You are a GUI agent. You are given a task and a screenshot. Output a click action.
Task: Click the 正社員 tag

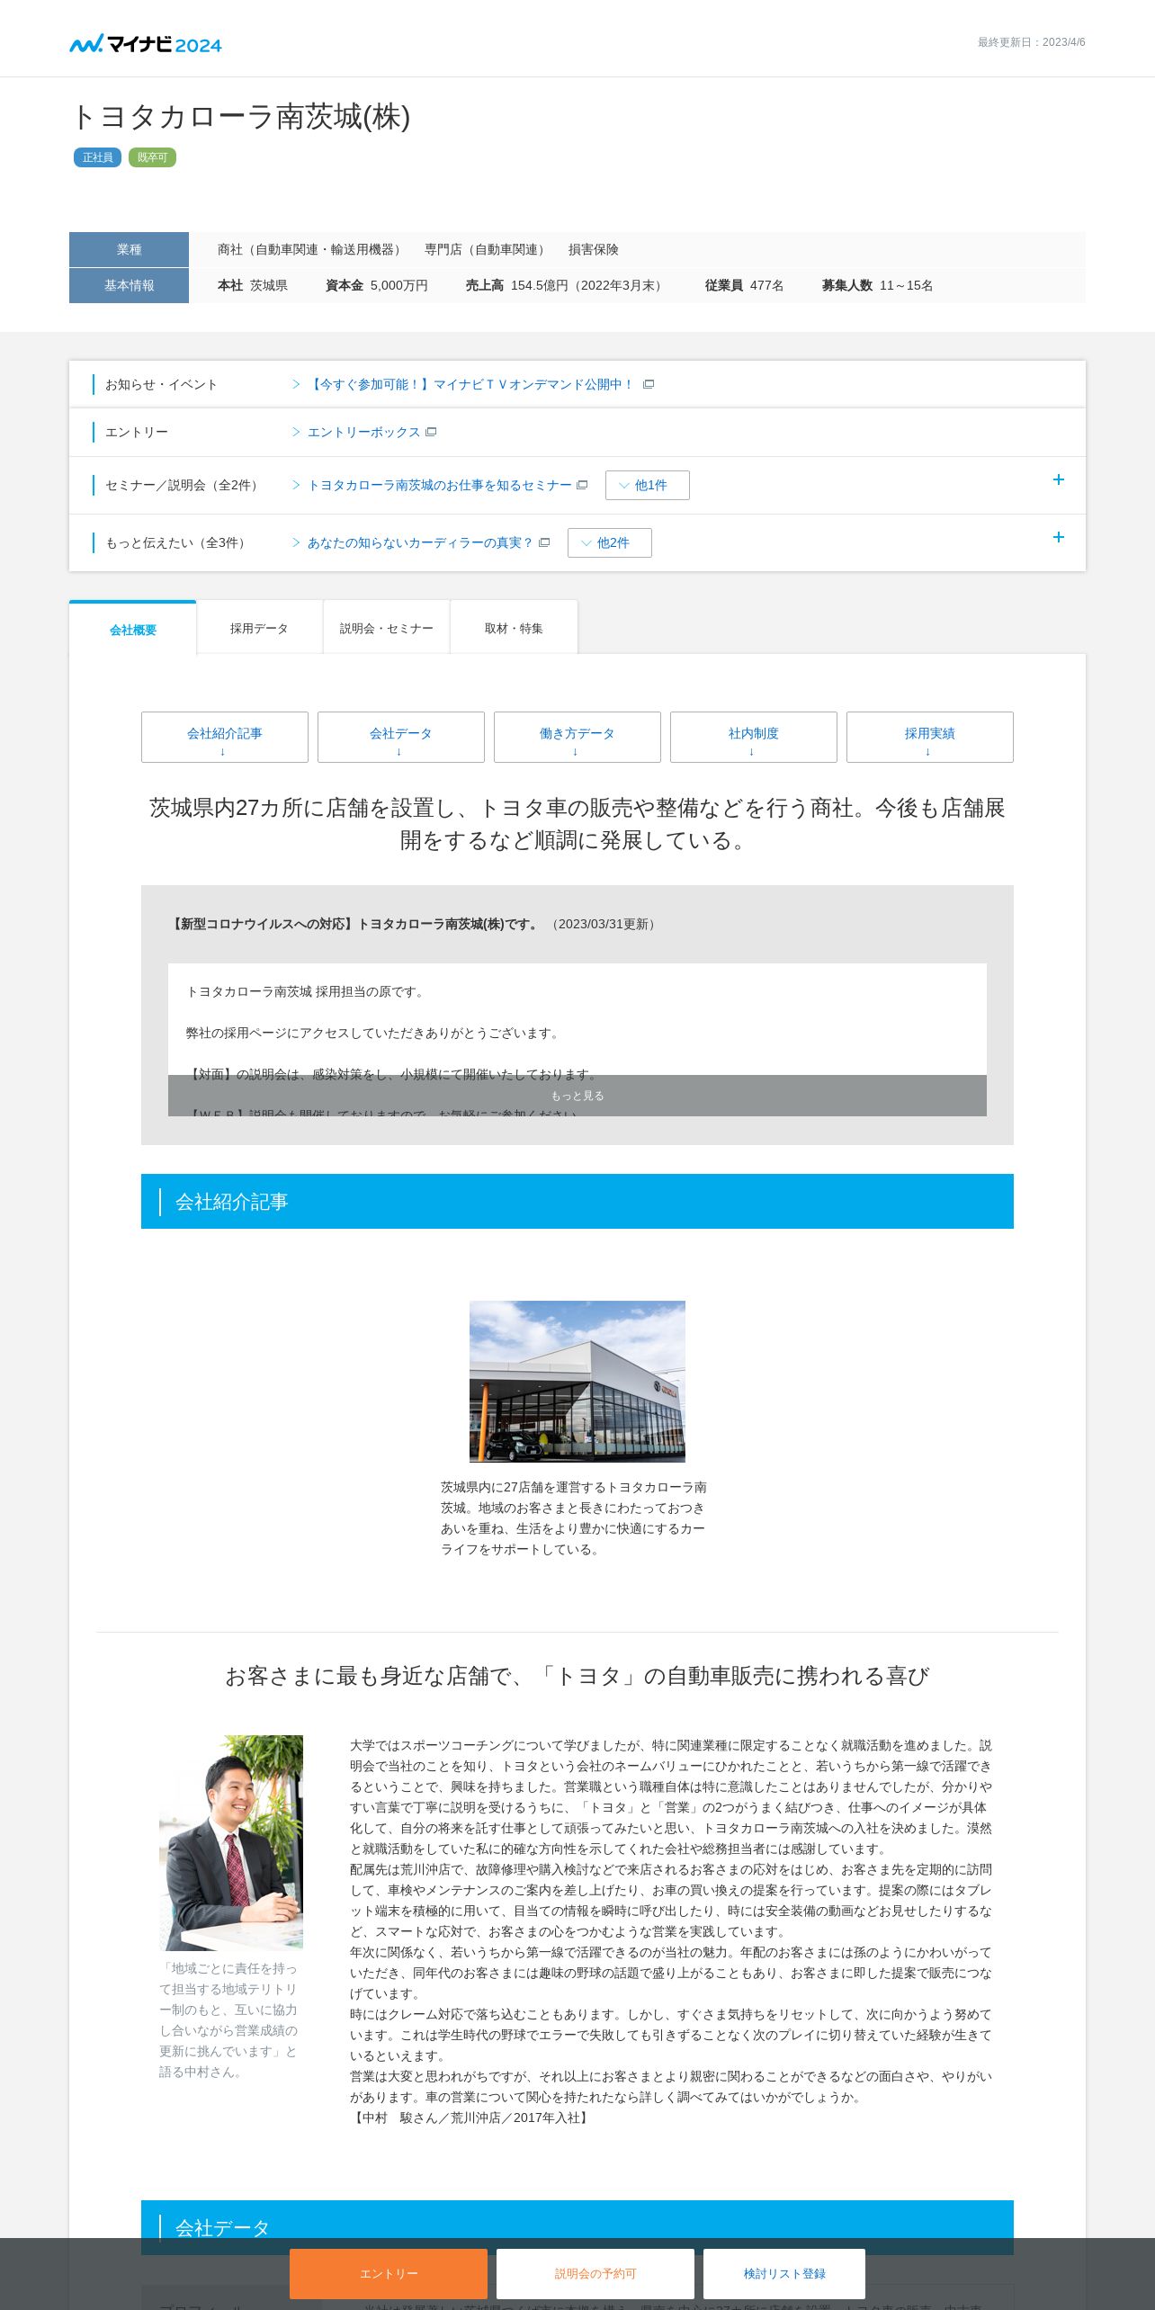pos(97,157)
